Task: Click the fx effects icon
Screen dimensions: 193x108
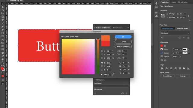Action: point(165,60)
